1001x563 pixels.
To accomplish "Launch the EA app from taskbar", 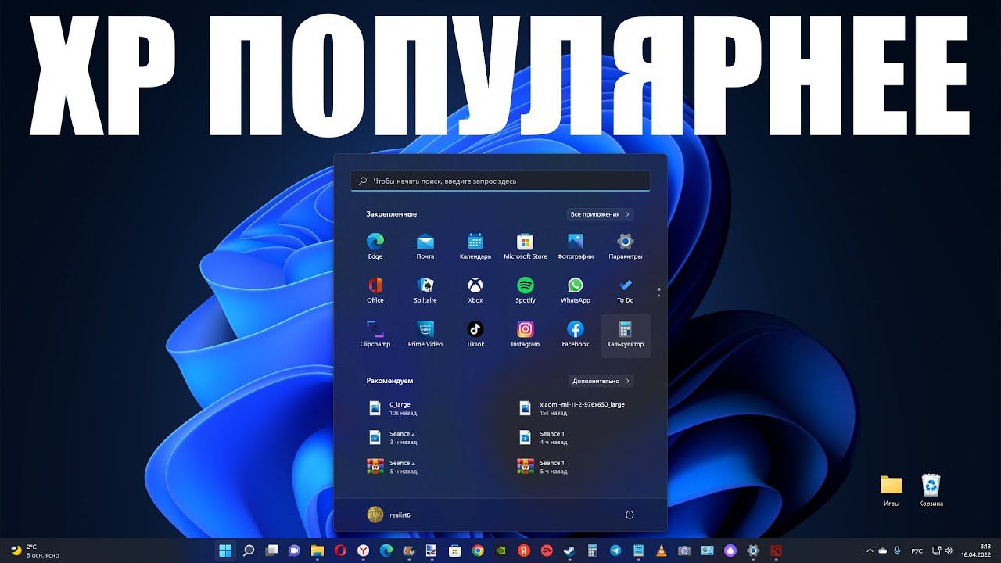I will point(547,550).
